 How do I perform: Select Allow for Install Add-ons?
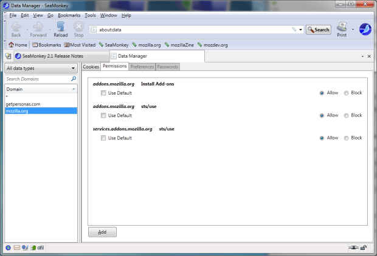(x=322, y=93)
